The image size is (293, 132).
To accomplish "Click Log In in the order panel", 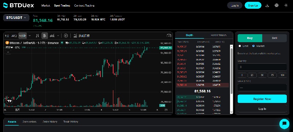I will [262, 109].
